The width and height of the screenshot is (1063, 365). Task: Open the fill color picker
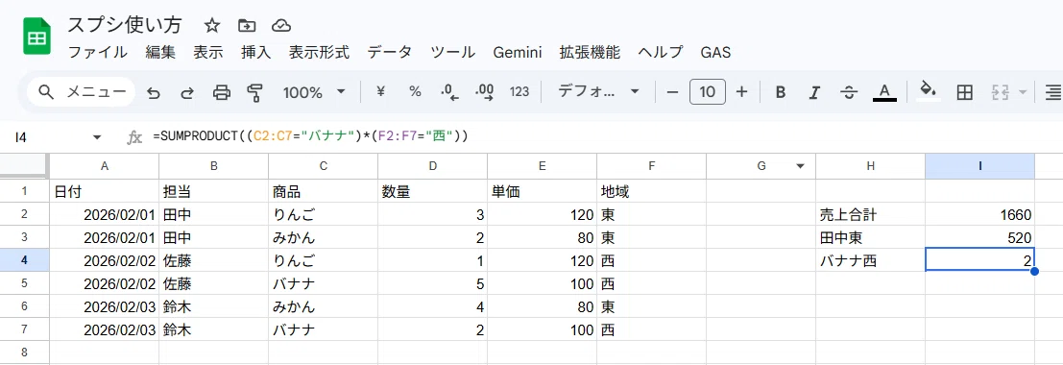click(928, 91)
